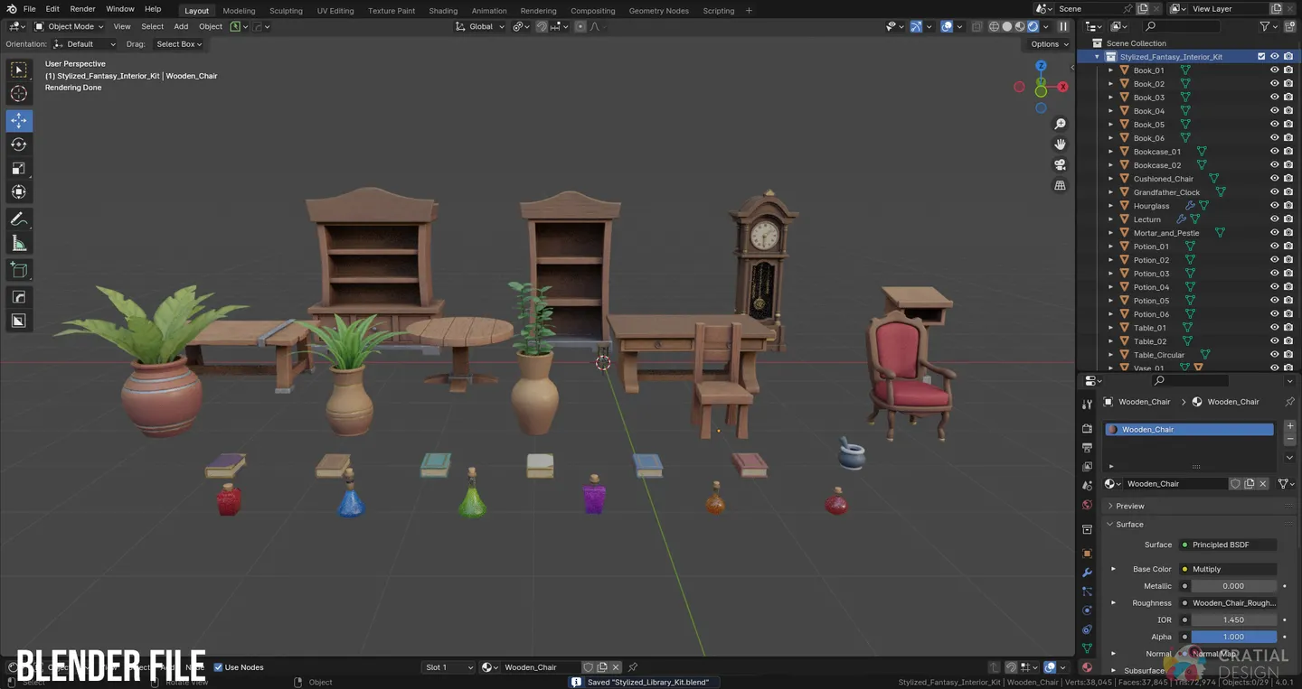The width and height of the screenshot is (1302, 689).
Task: Select the Add Cube tool
Action: click(x=19, y=270)
